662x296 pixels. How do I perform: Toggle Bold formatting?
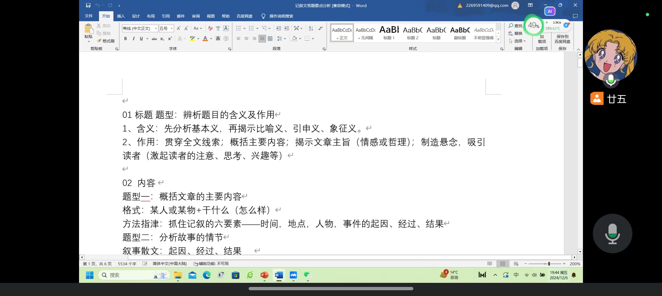125,39
